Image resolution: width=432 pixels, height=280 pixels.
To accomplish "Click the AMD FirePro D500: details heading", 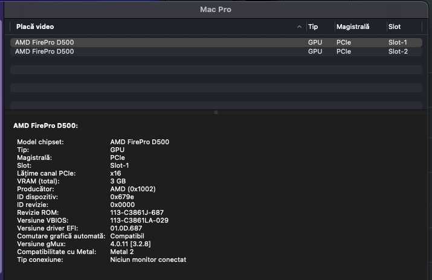I will coord(45,126).
